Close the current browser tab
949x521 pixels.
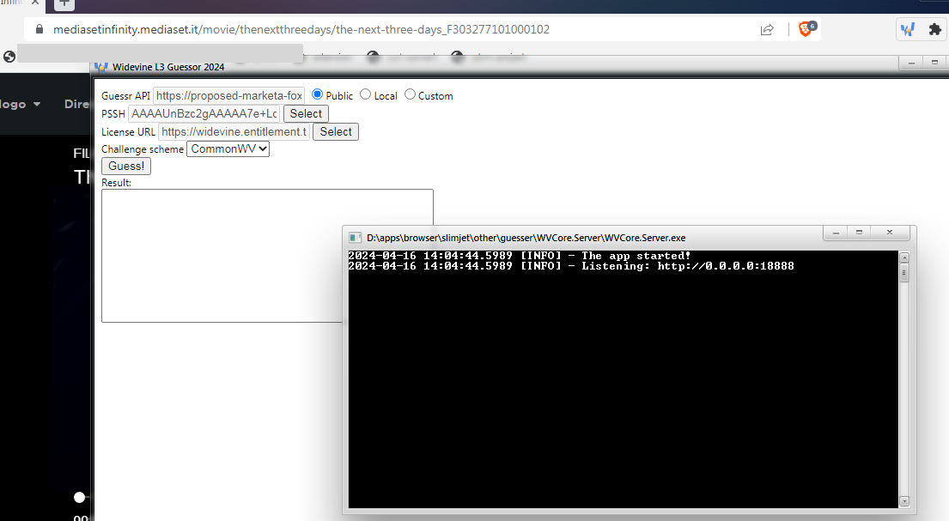(35, 3)
